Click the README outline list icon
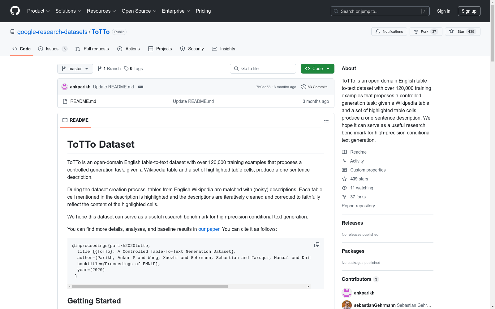This screenshot has width=495, height=309. click(326, 121)
